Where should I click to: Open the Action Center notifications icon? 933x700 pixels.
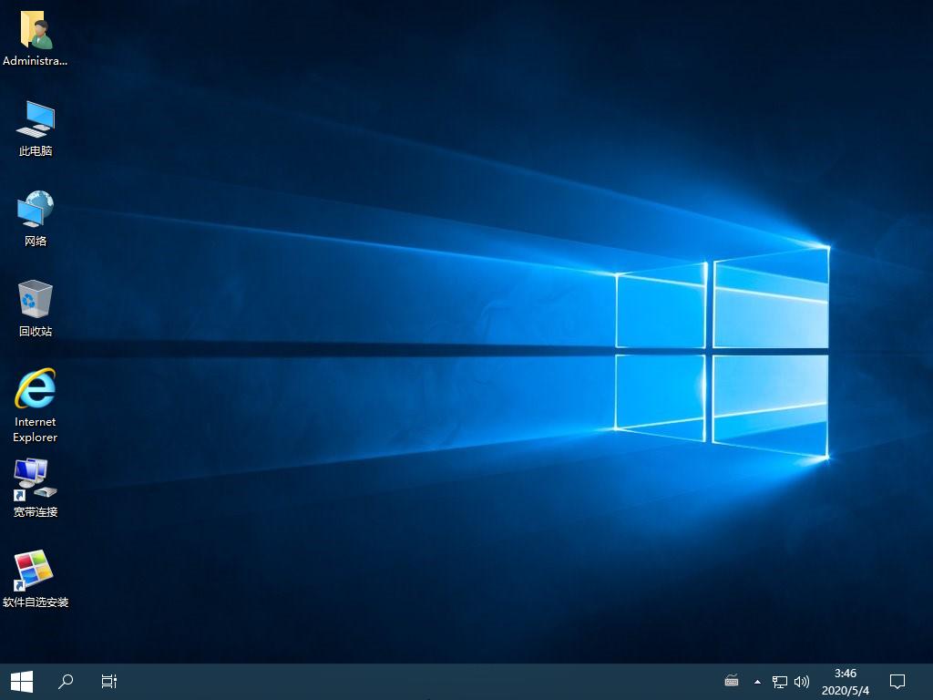coord(897,682)
